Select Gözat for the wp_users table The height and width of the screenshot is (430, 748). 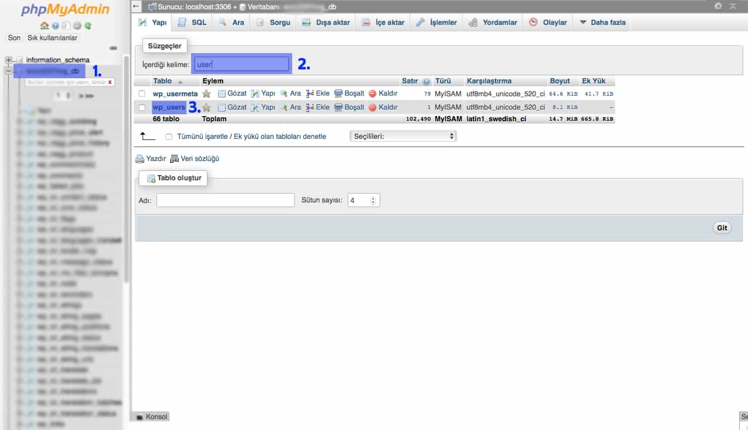(237, 107)
